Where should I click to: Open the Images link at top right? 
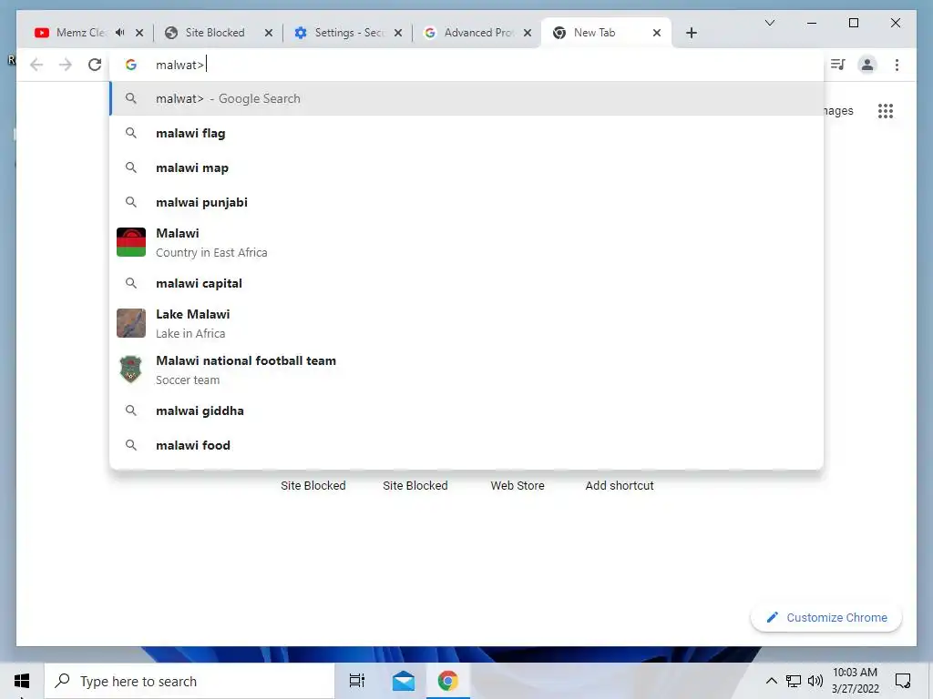(x=838, y=110)
